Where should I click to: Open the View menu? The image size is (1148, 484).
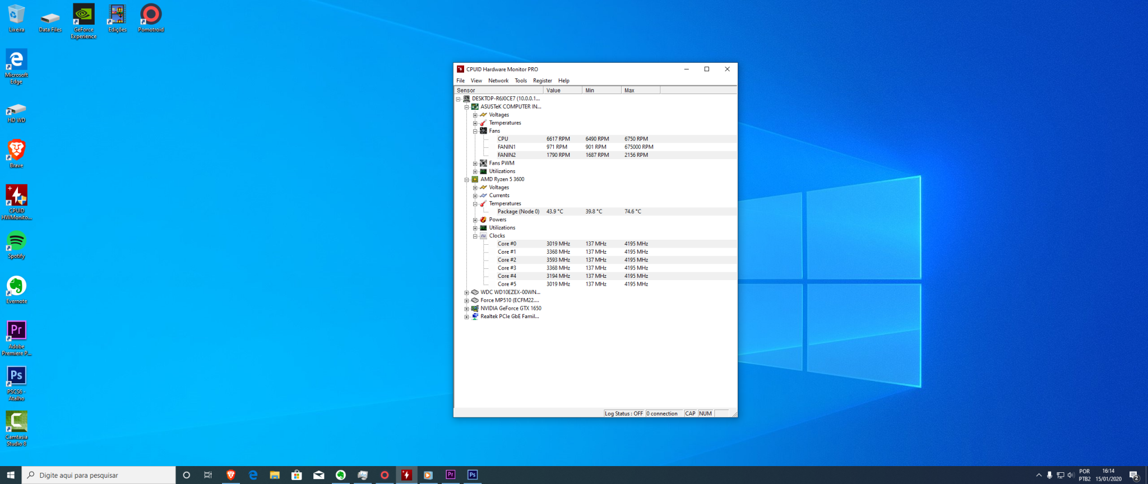476,81
